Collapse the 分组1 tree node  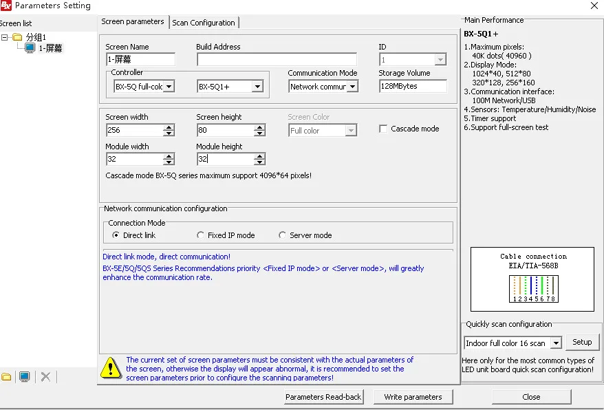(x=4, y=37)
